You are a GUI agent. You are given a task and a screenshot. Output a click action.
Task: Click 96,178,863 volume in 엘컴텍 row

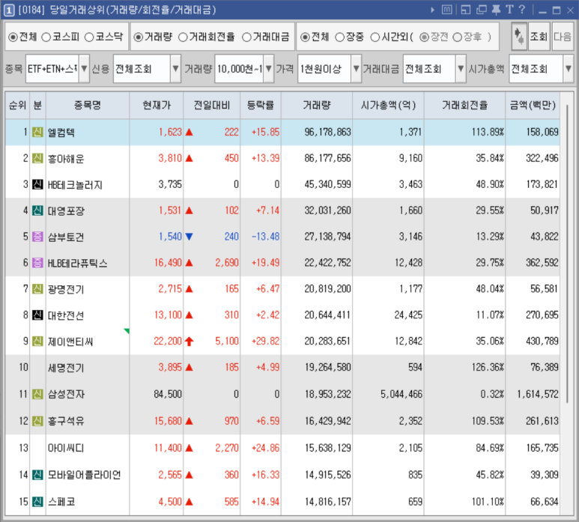327,132
